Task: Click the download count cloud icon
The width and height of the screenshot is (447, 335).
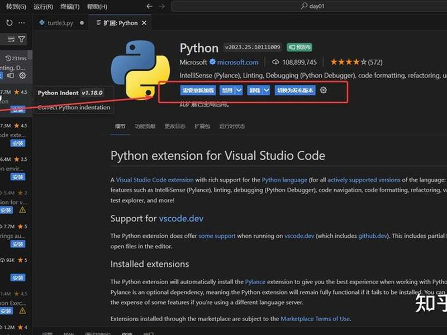Action: (x=275, y=62)
